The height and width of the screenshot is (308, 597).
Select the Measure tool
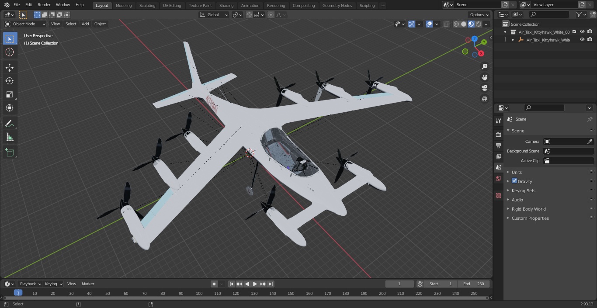coord(10,138)
